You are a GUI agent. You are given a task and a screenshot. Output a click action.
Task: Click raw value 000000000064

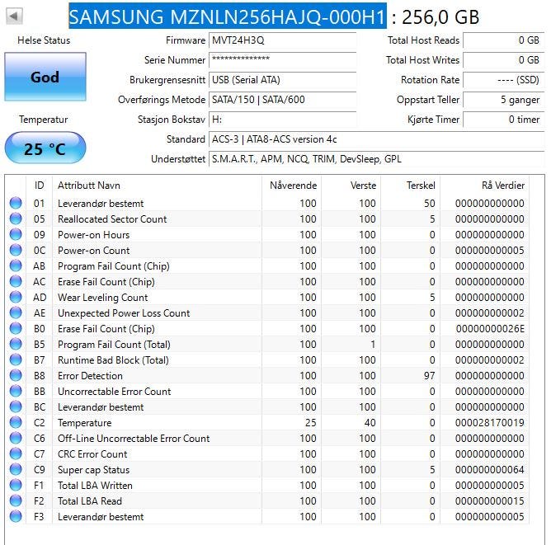[x=489, y=469]
